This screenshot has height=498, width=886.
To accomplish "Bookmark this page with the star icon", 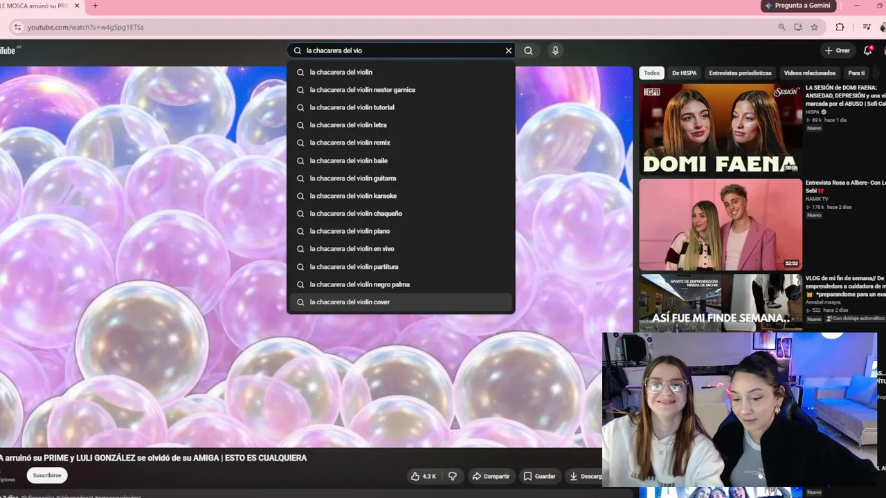I will point(815,27).
